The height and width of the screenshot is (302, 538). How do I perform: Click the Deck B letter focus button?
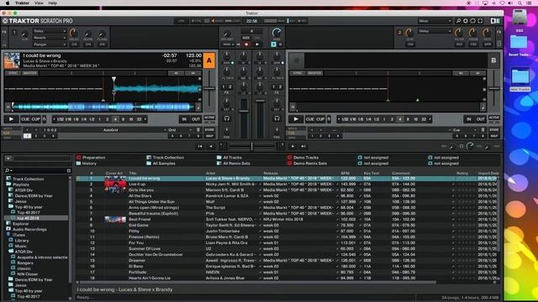[493, 60]
